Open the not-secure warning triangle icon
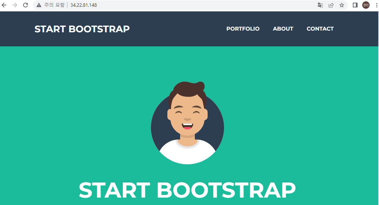379x205 pixels. pos(39,5)
